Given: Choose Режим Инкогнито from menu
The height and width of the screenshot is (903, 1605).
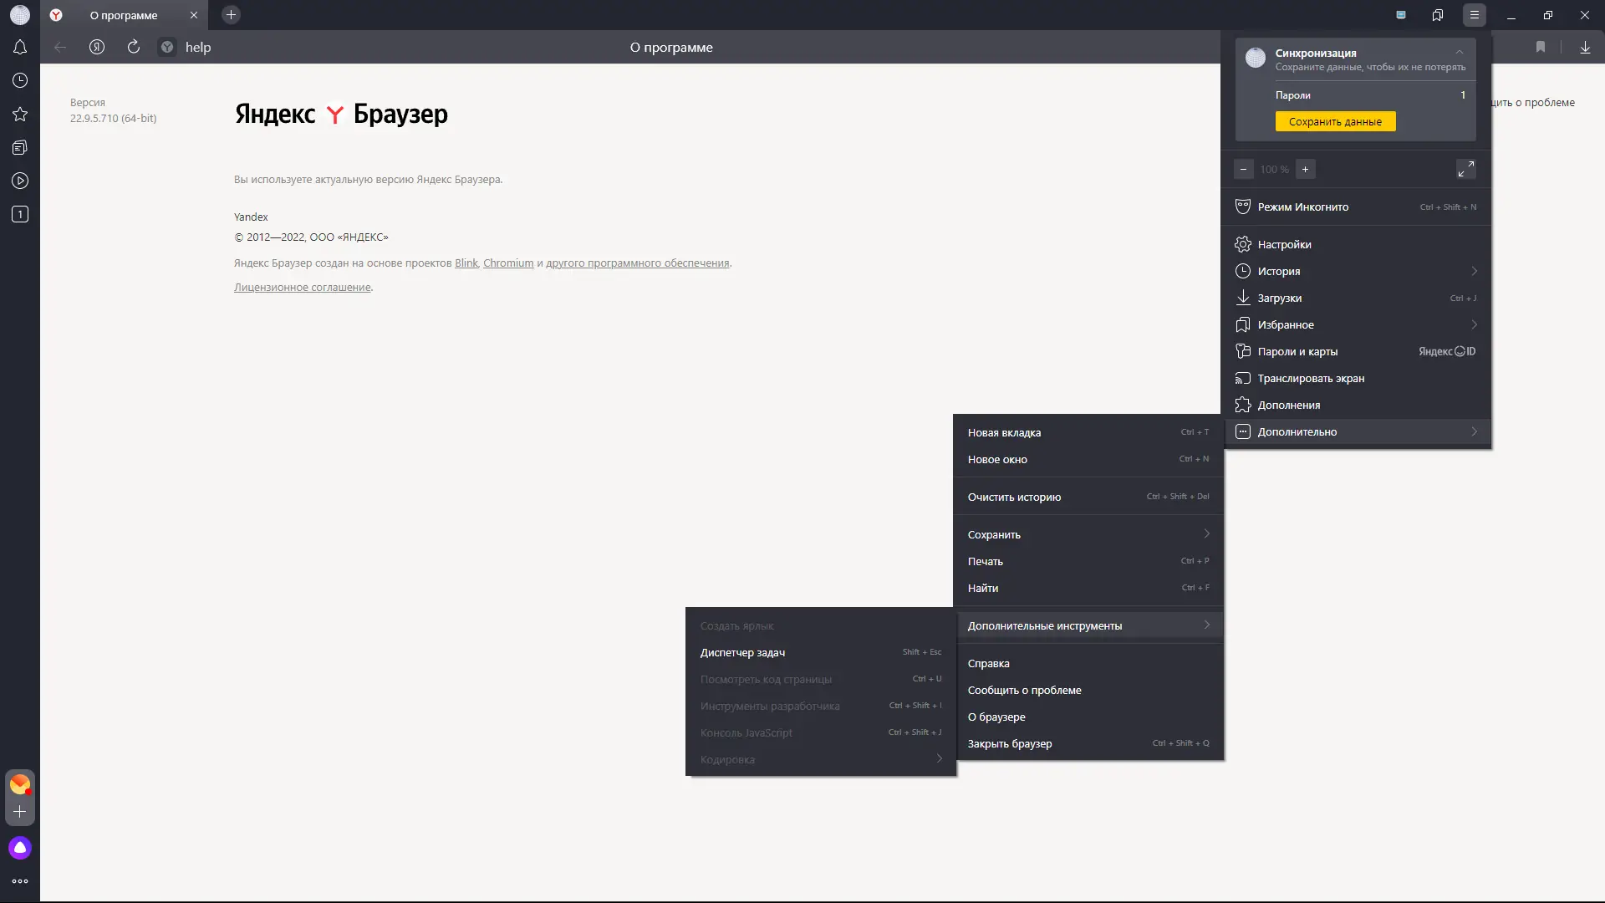Looking at the screenshot, I should point(1302,207).
